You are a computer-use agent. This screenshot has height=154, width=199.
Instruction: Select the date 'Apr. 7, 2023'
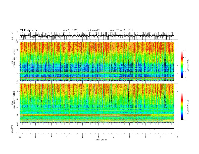(70, 30)
